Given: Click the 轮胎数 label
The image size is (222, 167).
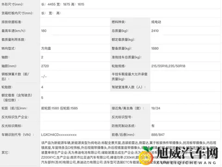Looking at the screenshot, I should coord(7,87).
